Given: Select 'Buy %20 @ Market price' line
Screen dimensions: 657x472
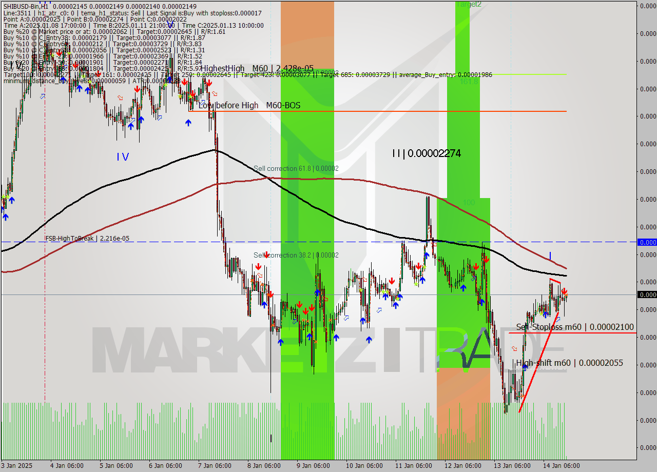Looking at the screenshot, I should pyautogui.click(x=114, y=31).
